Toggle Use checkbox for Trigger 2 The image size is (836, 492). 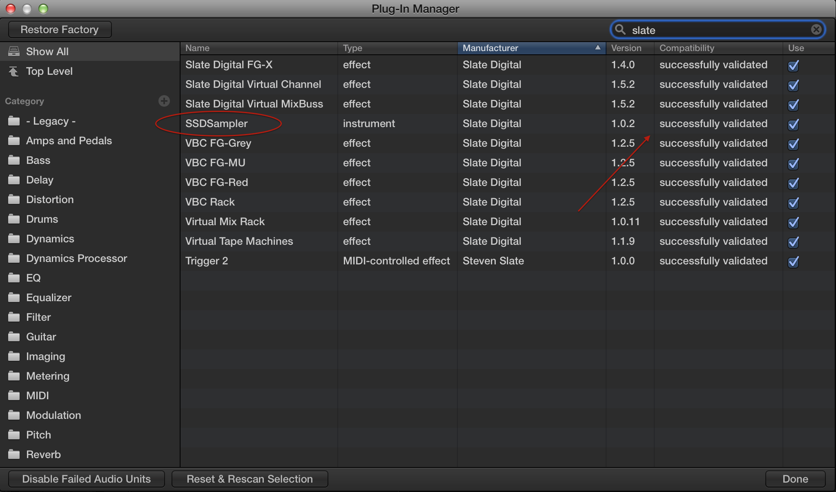coord(793,262)
